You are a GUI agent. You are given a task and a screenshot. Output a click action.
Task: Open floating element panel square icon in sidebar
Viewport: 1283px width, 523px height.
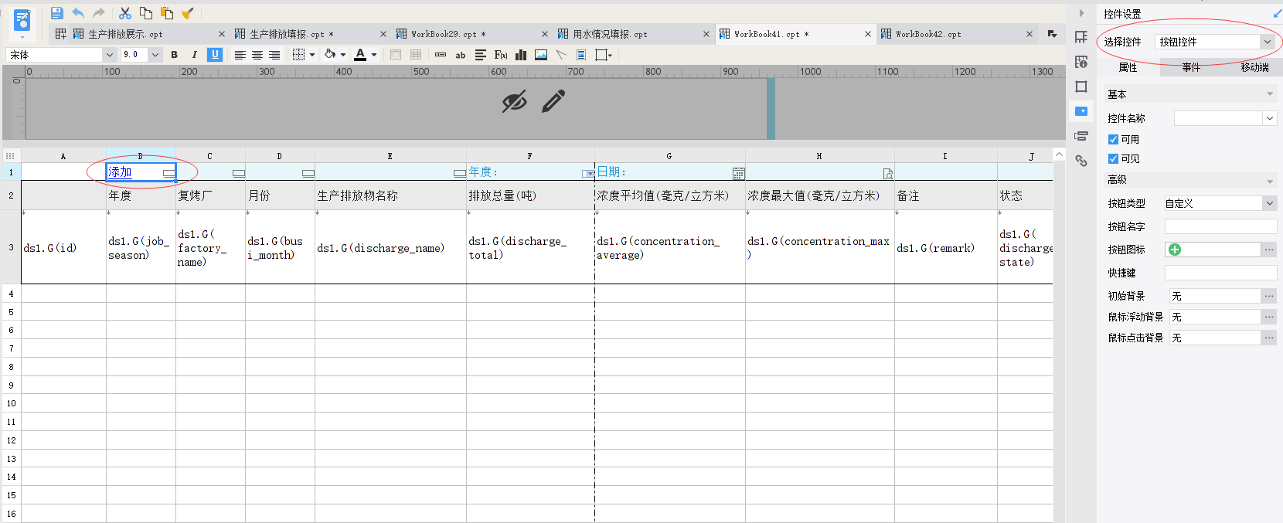(x=1081, y=87)
